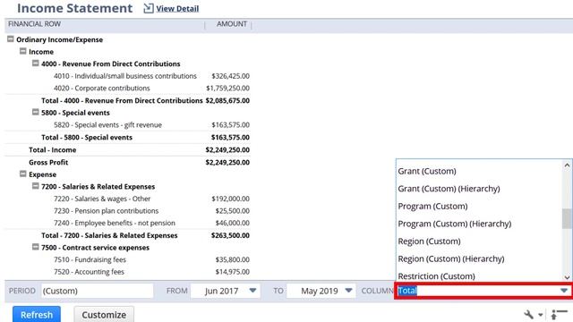This screenshot has width=573, height=322.
Task: Collapse 7500 - Contract service expenses
Action: tap(36, 247)
